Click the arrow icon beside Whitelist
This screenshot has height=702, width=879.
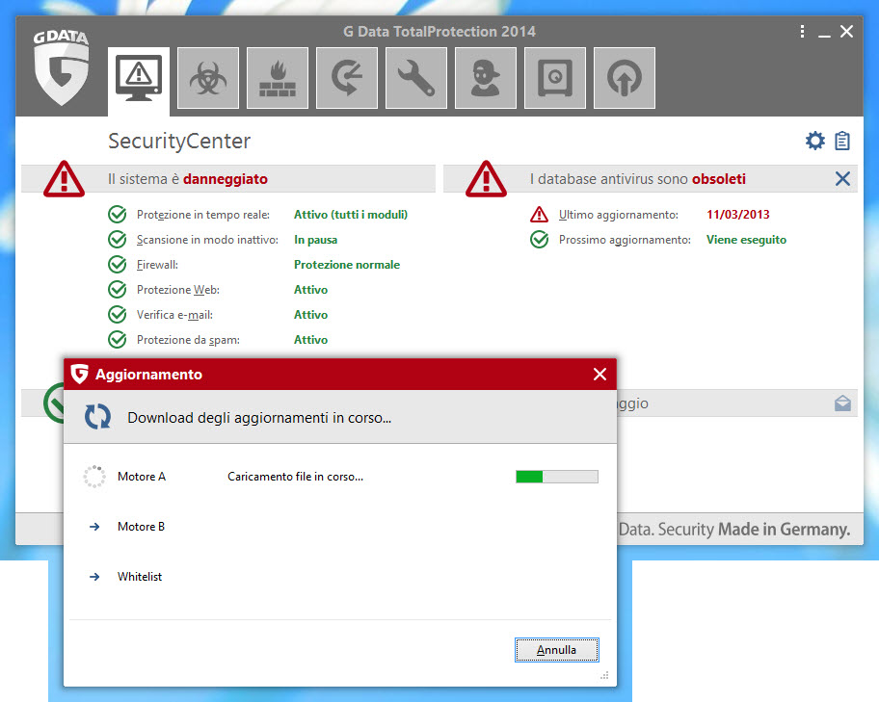coord(94,577)
